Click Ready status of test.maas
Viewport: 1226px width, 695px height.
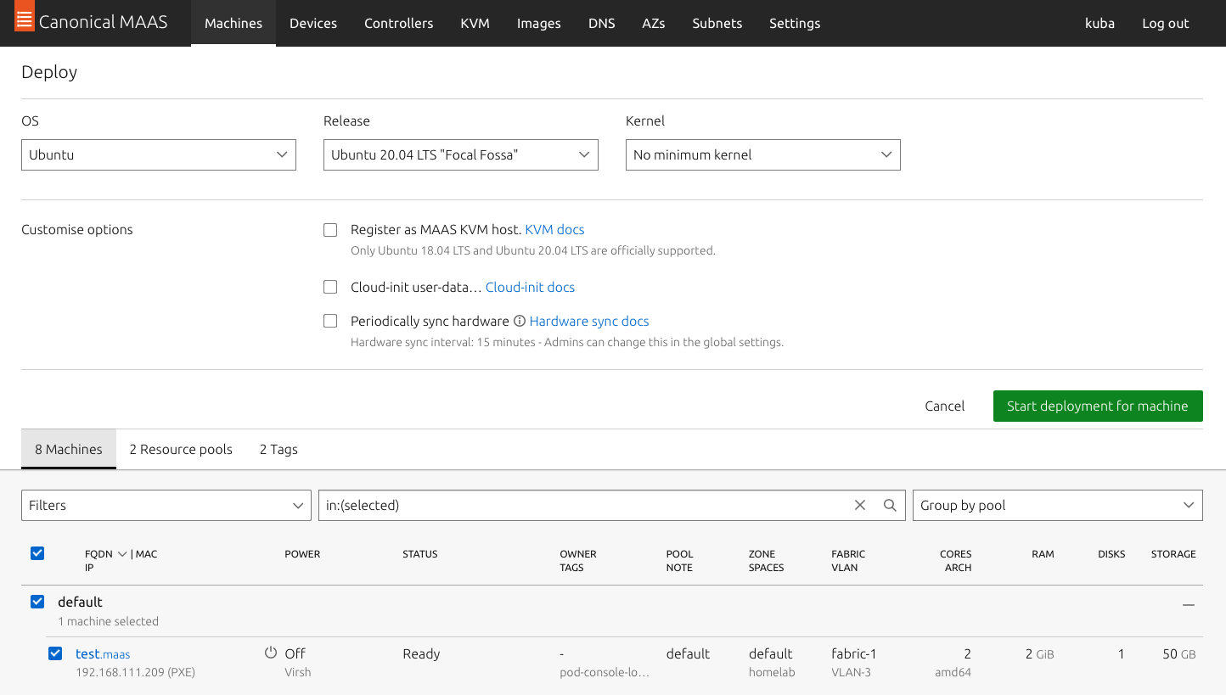pyautogui.click(x=421, y=653)
